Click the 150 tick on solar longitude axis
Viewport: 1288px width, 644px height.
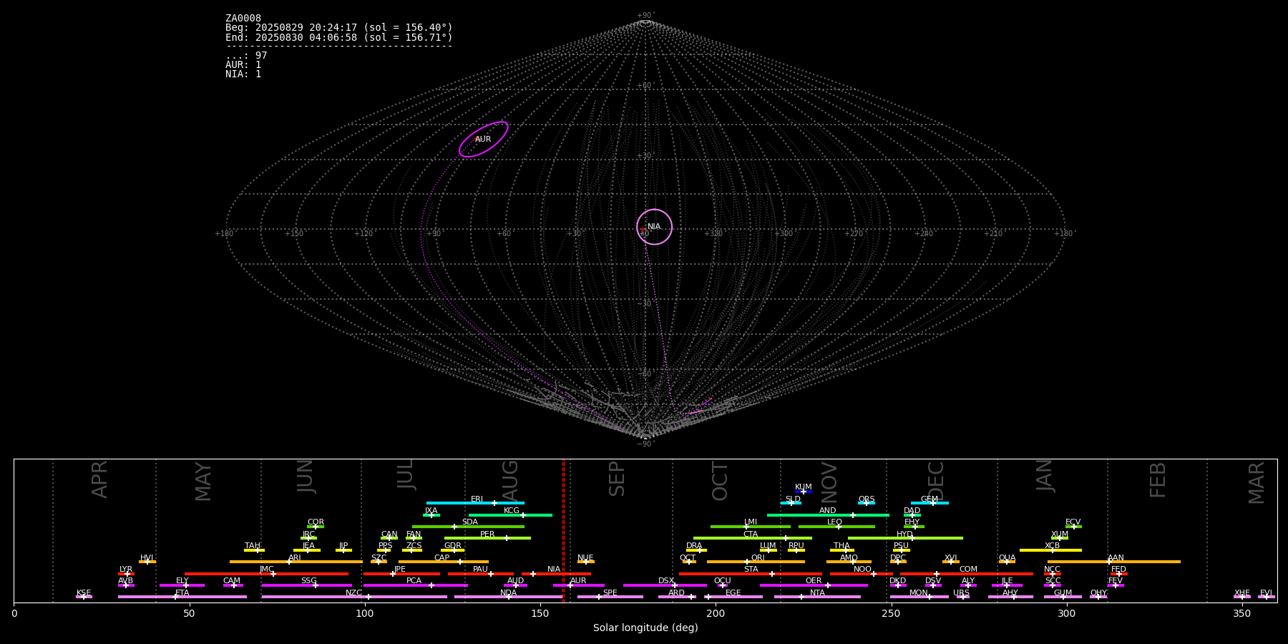540,613
